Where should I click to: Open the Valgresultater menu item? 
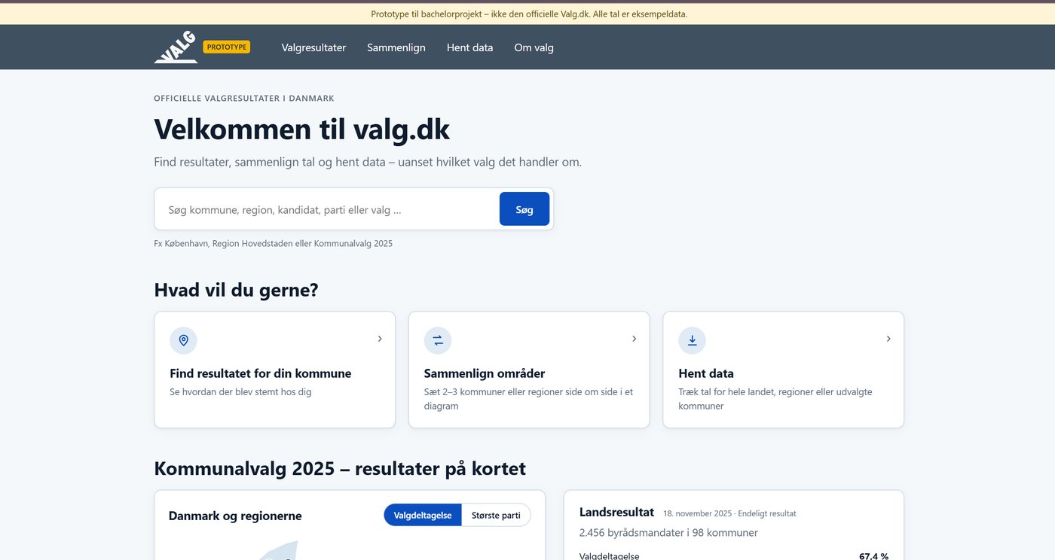point(313,47)
